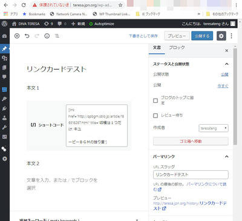Open the Tools wrench icon in sidebar

(x=4, y=127)
